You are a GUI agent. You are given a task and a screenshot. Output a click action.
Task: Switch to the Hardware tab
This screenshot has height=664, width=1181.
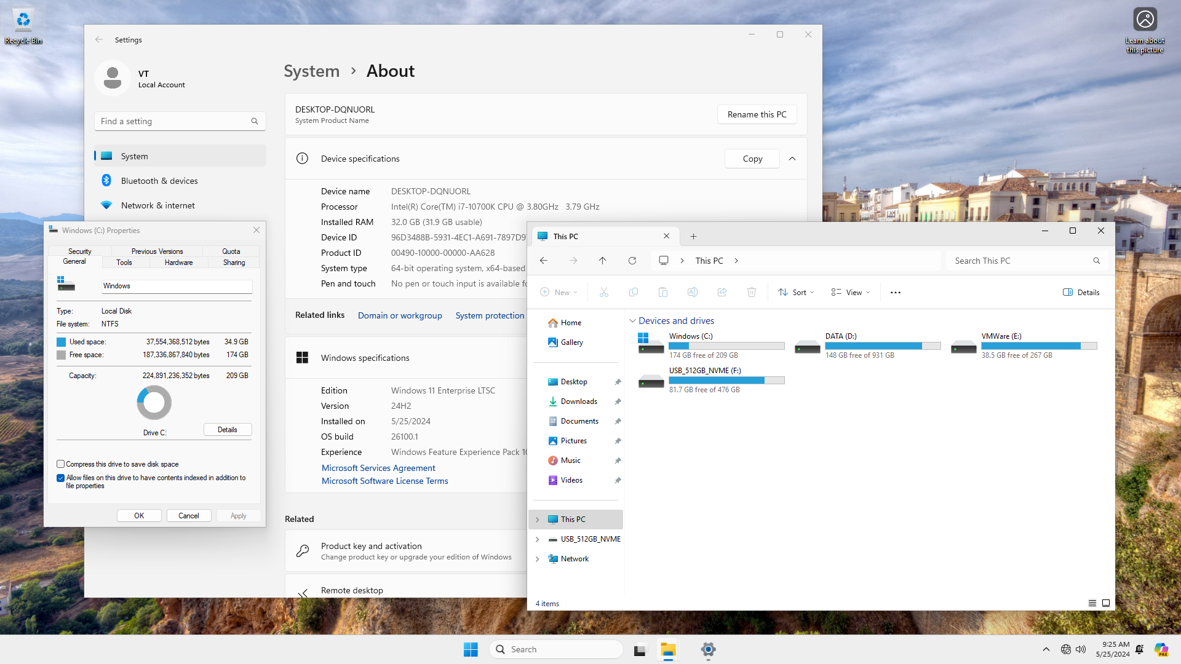pos(178,263)
